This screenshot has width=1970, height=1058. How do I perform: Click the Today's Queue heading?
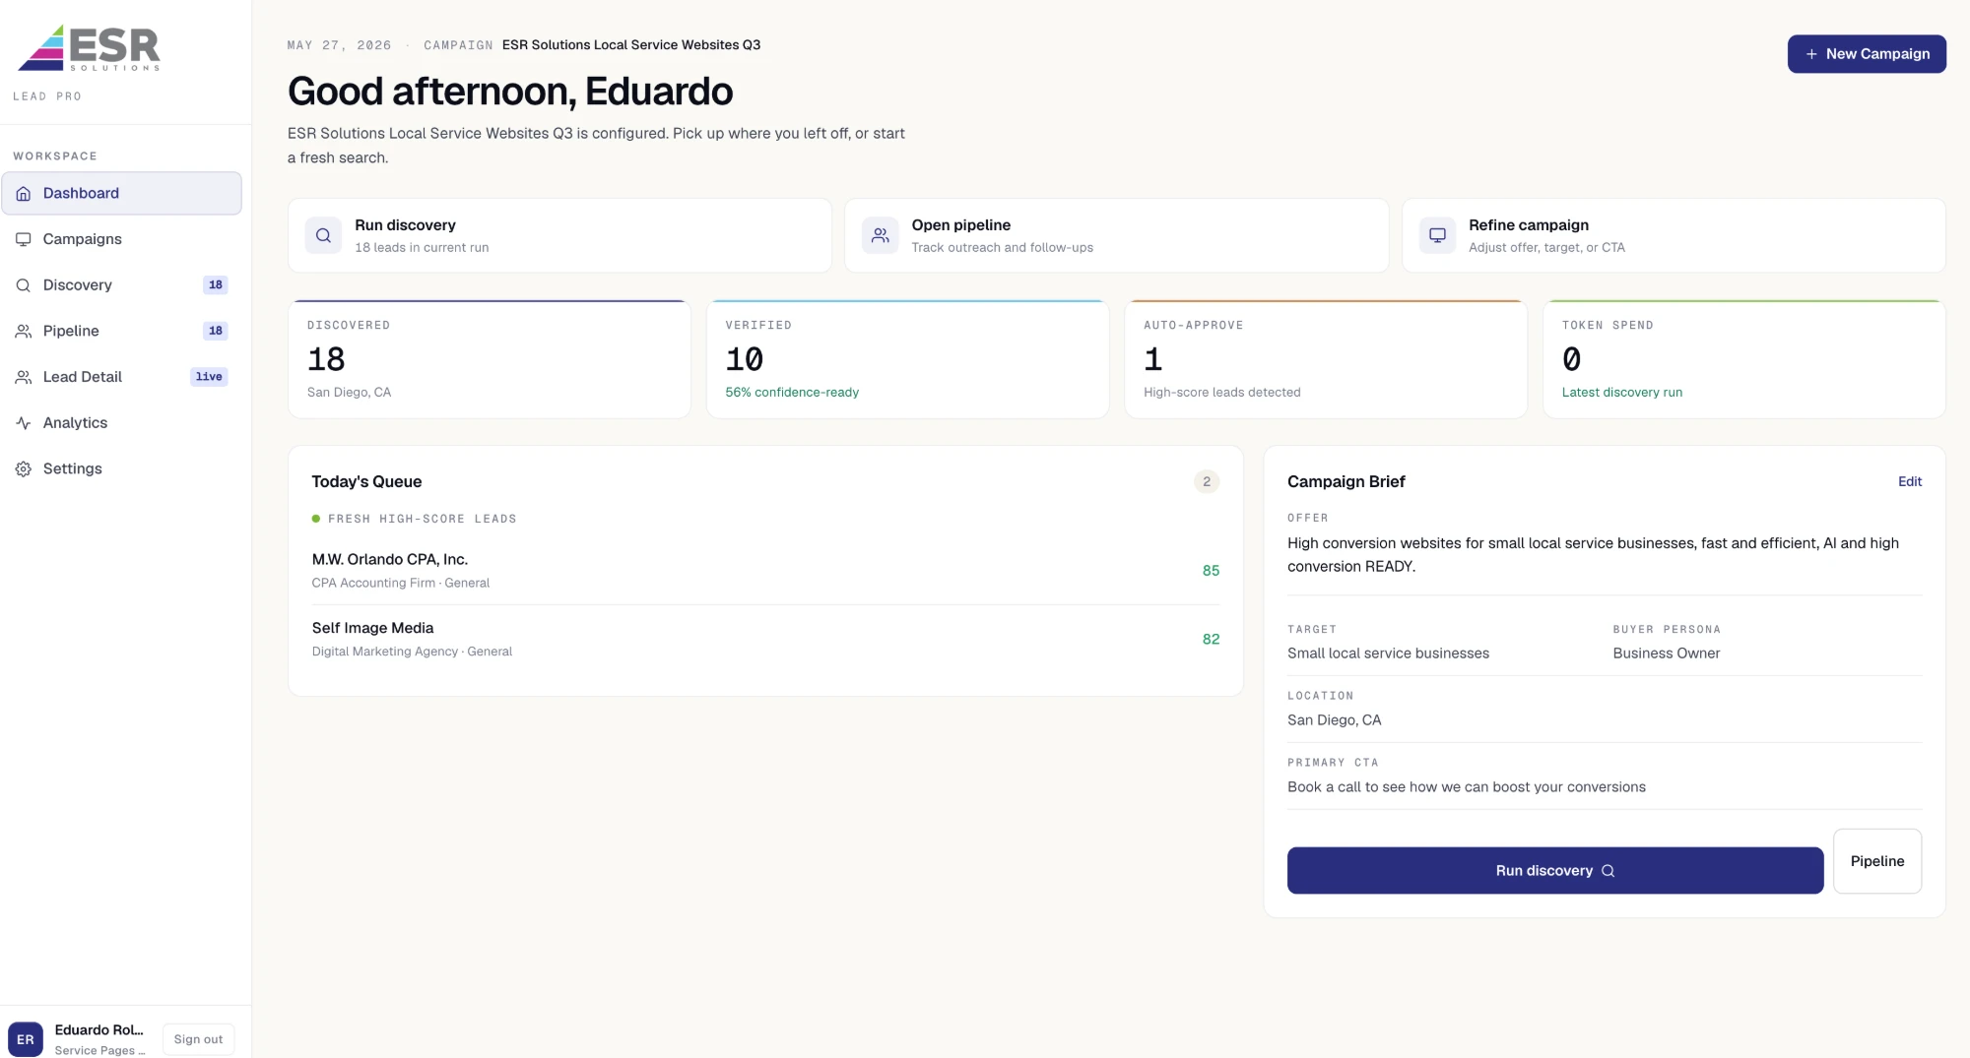[x=366, y=481]
